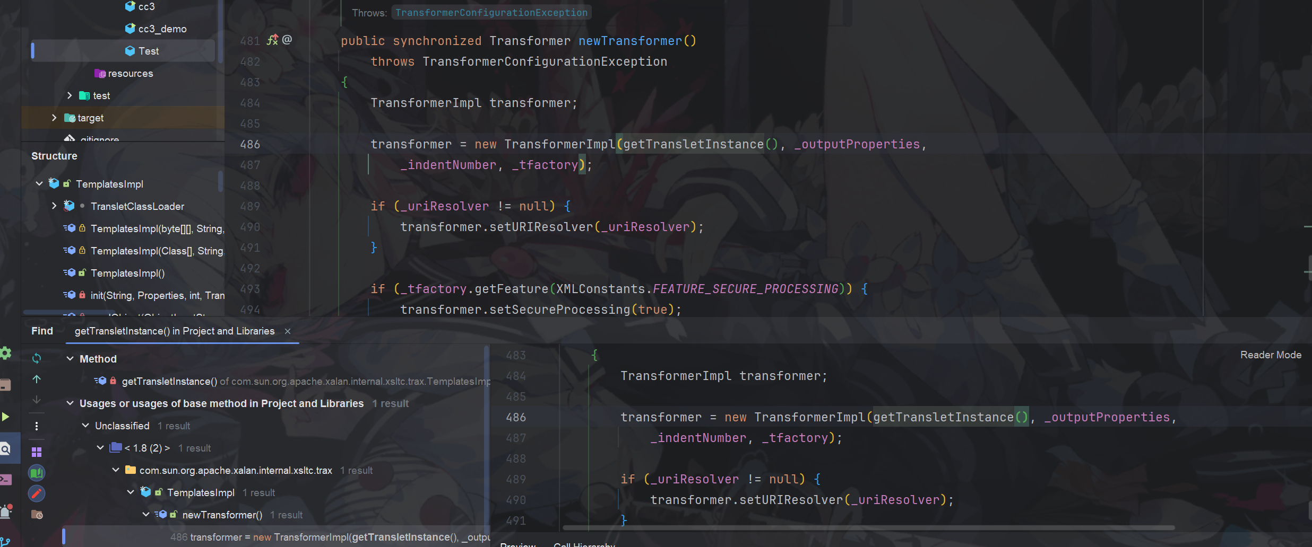Toggle usage preview with the book icon

click(x=36, y=473)
